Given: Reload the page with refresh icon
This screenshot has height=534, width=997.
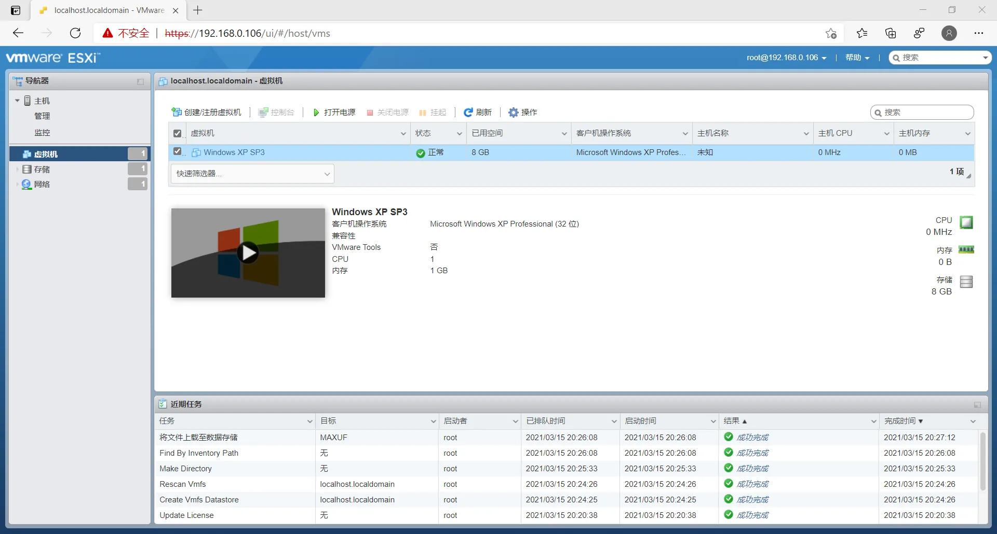Looking at the screenshot, I should pyautogui.click(x=75, y=33).
